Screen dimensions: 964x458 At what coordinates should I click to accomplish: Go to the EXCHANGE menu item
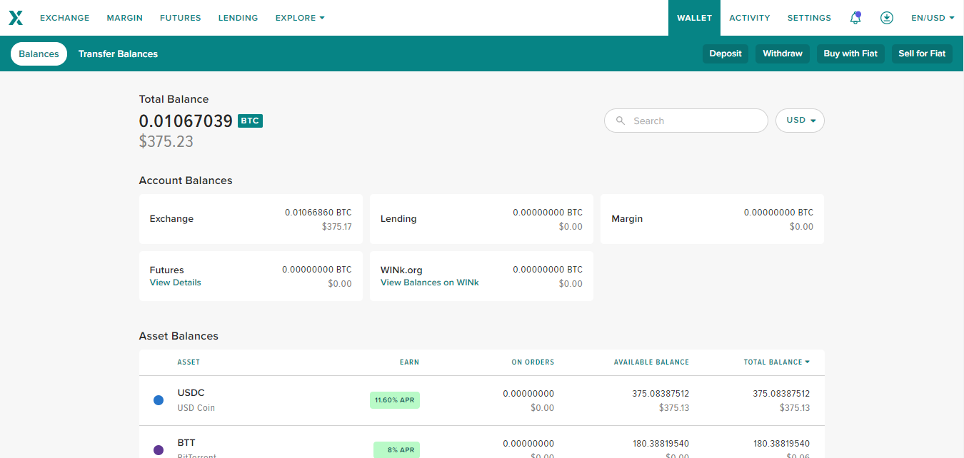coord(65,18)
